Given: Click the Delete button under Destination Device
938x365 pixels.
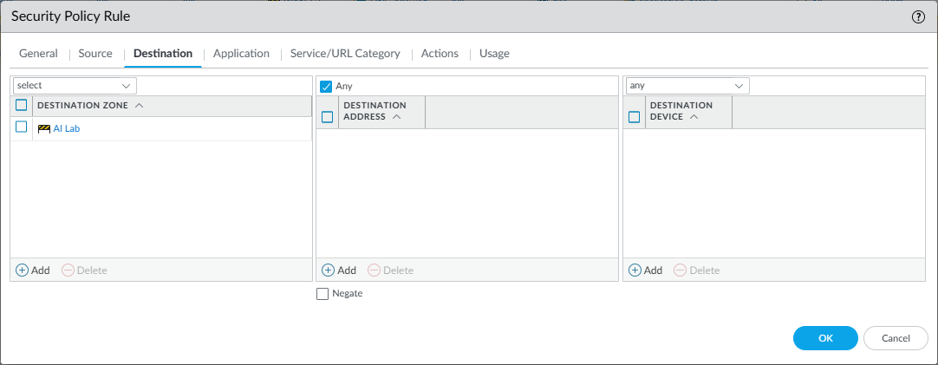Looking at the screenshot, I should (697, 270).
